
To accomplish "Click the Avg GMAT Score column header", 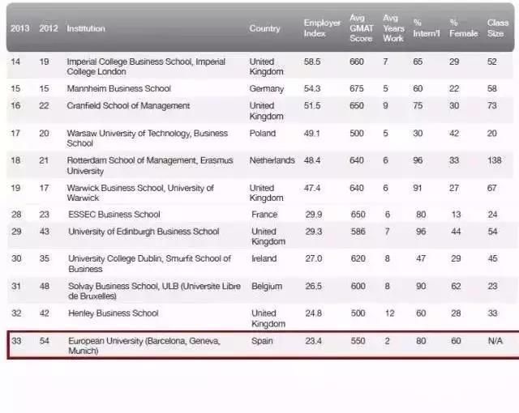I will tap(361, 28).
